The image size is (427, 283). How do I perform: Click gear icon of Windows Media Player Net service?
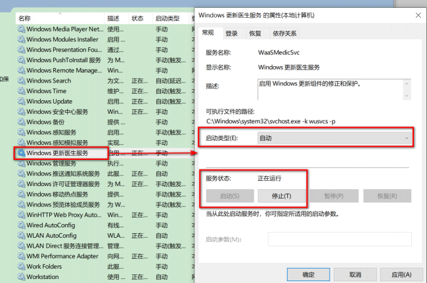(x=22, y=29)
